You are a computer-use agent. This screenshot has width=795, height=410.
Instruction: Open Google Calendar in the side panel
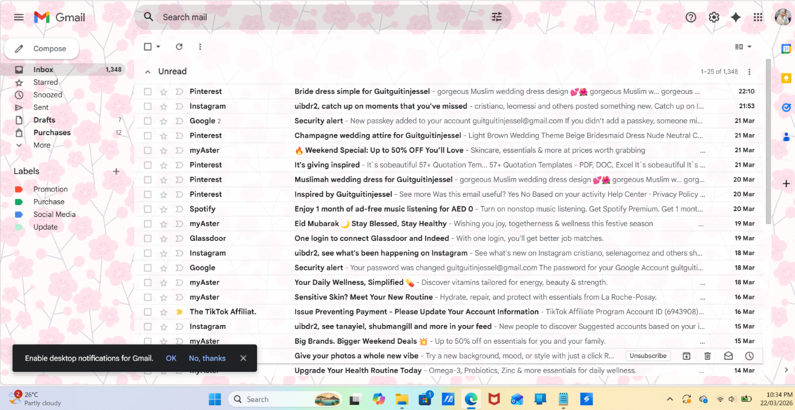786,49
